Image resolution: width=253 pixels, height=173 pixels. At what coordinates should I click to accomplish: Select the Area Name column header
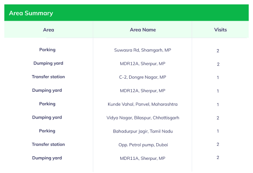pos(143,30)
